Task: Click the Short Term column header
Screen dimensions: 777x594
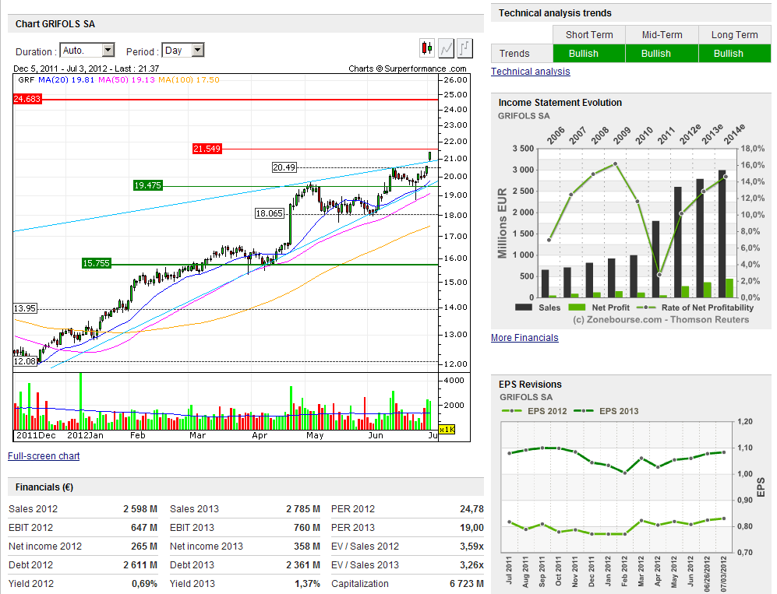Action: coord(589,35)
